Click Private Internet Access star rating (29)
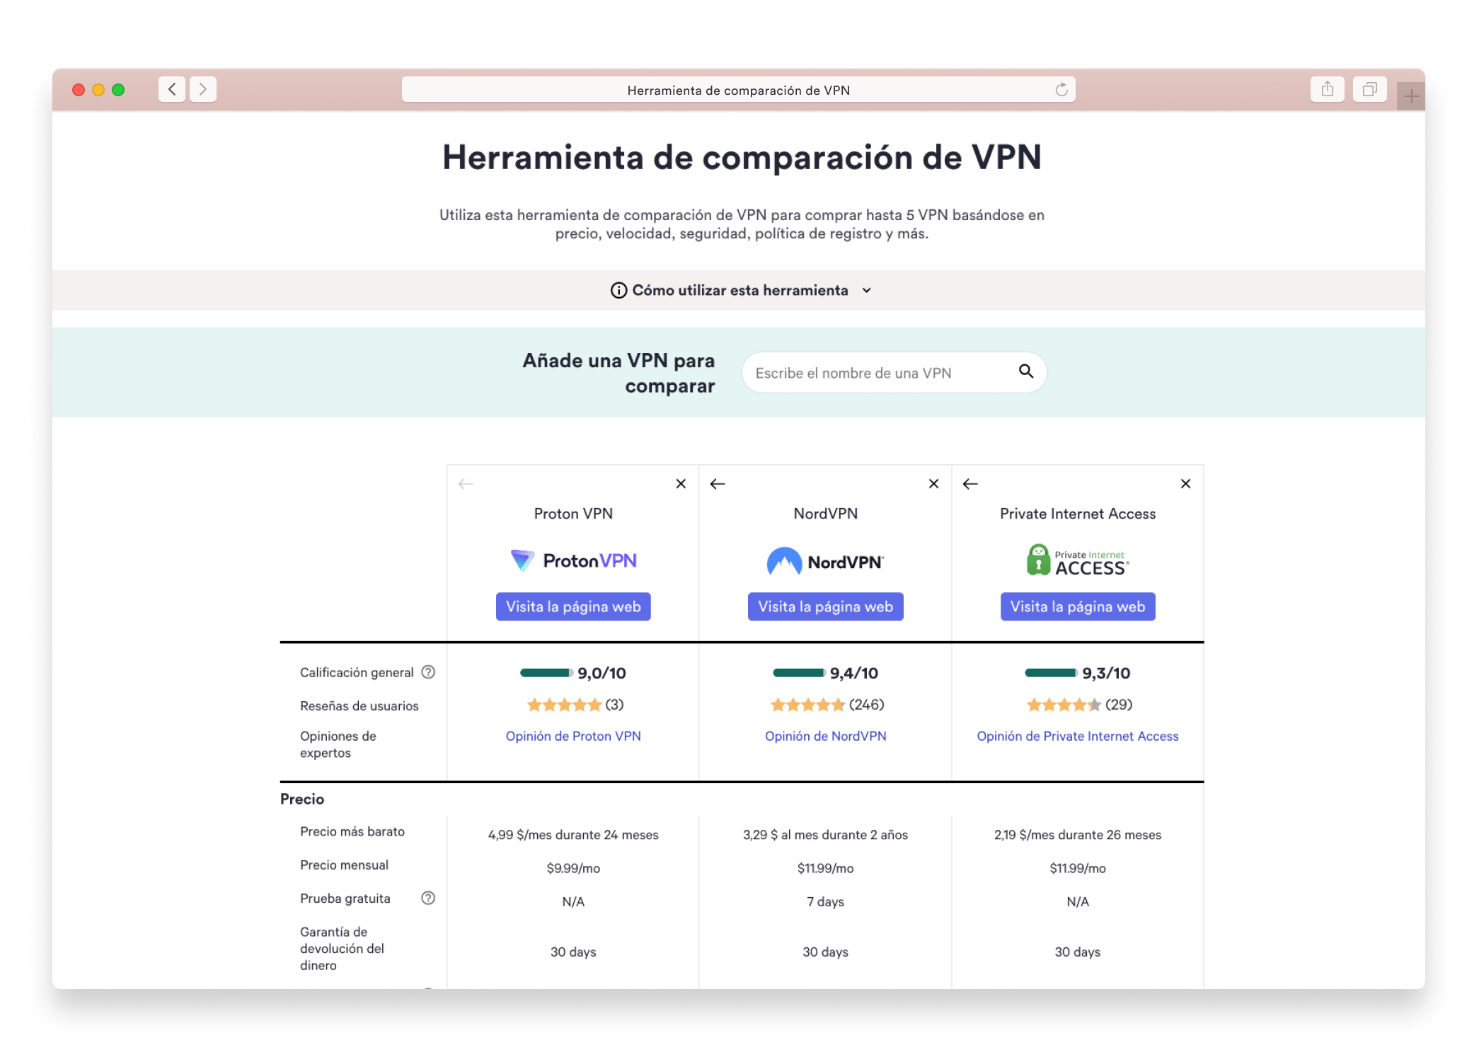Viewport: 1479px width, 1057px height. coord(1078,705)
